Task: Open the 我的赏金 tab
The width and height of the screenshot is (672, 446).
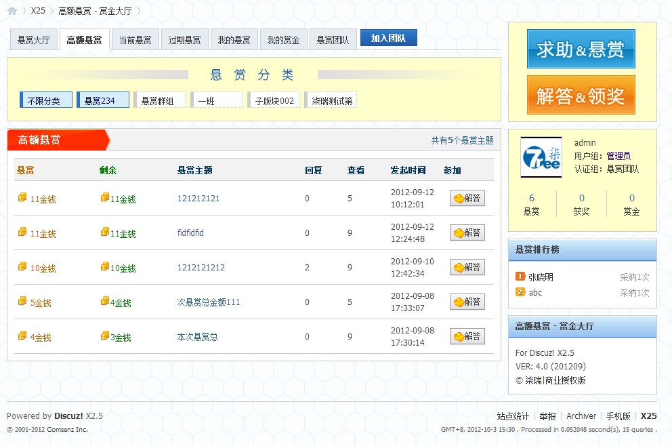Action: (x=283, y=40)
